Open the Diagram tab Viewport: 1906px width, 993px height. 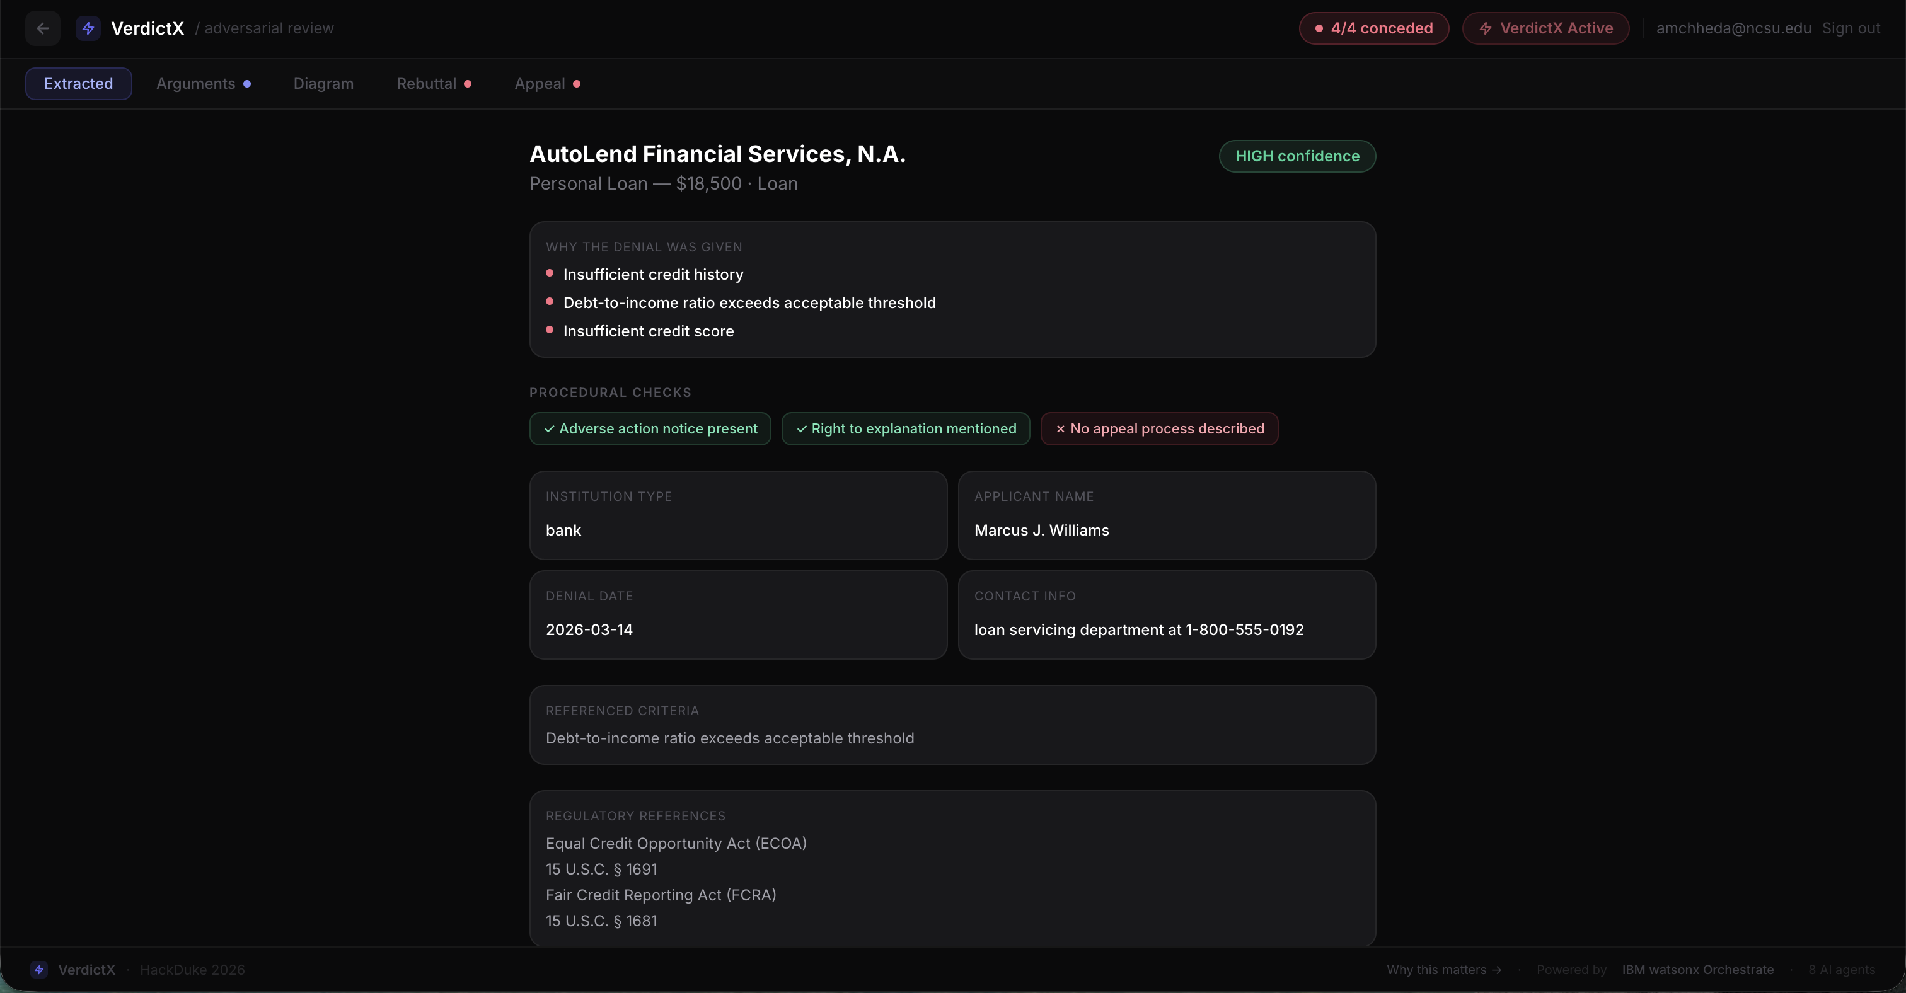tap(323, 84)
